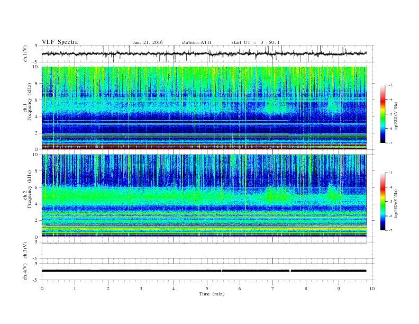Click the white gap in the ch.4 trace
Viewport: 419px width, 324px height.
point(290,271)
